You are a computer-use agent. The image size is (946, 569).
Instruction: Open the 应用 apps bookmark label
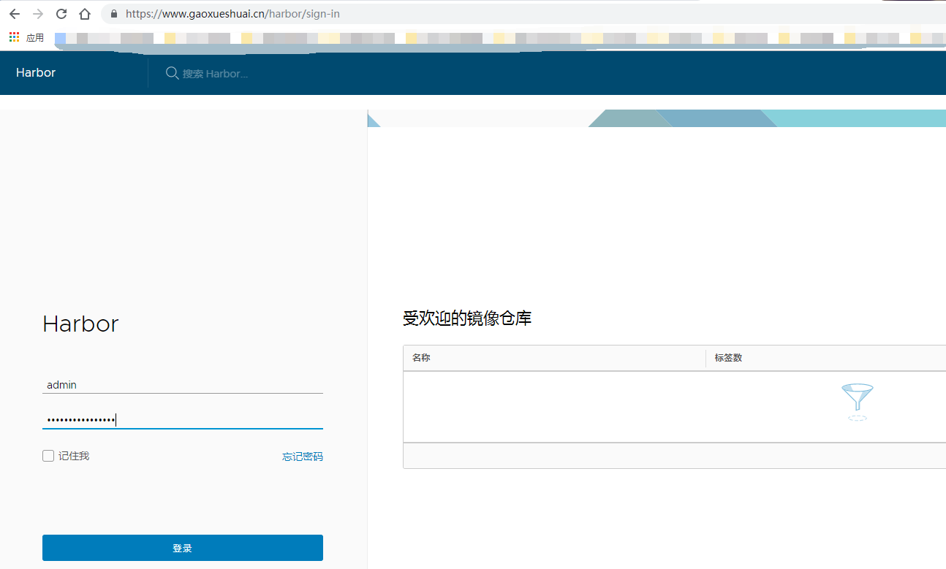tap(35, 37)
